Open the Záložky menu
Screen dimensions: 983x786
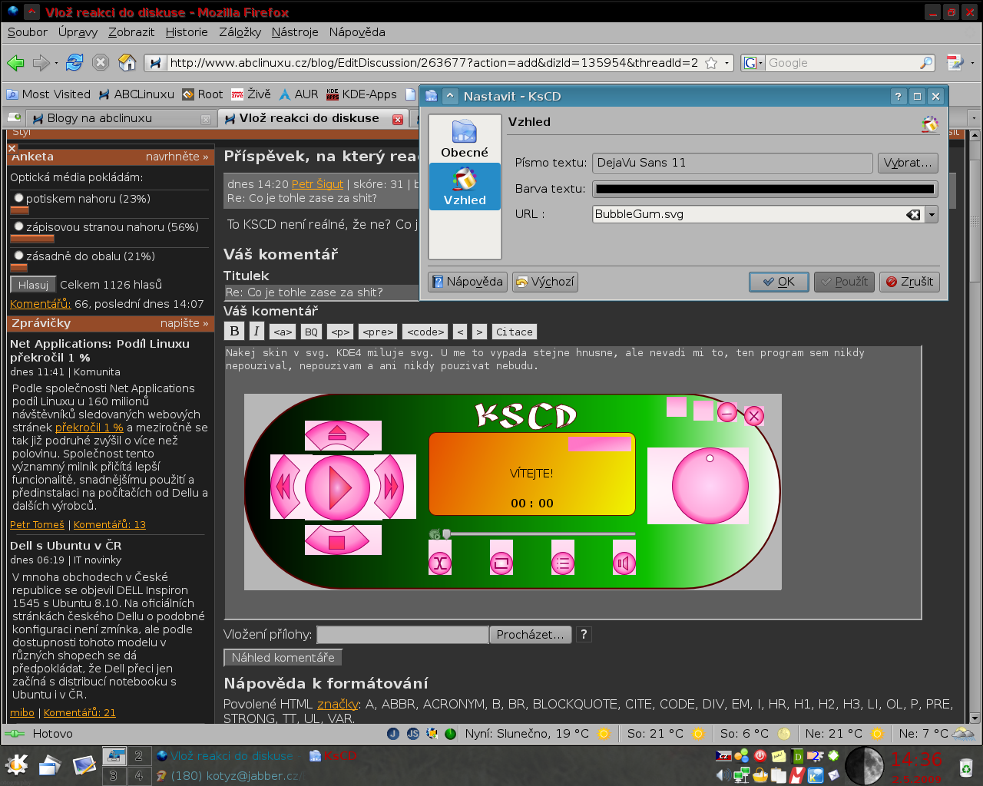(240, 32)
